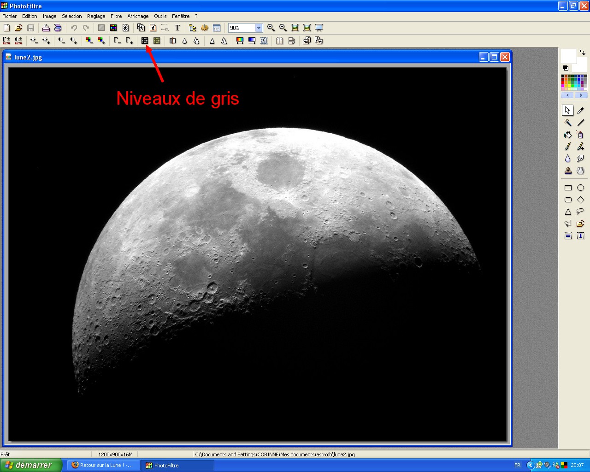Select the Spray can tool

pos(580,135)
